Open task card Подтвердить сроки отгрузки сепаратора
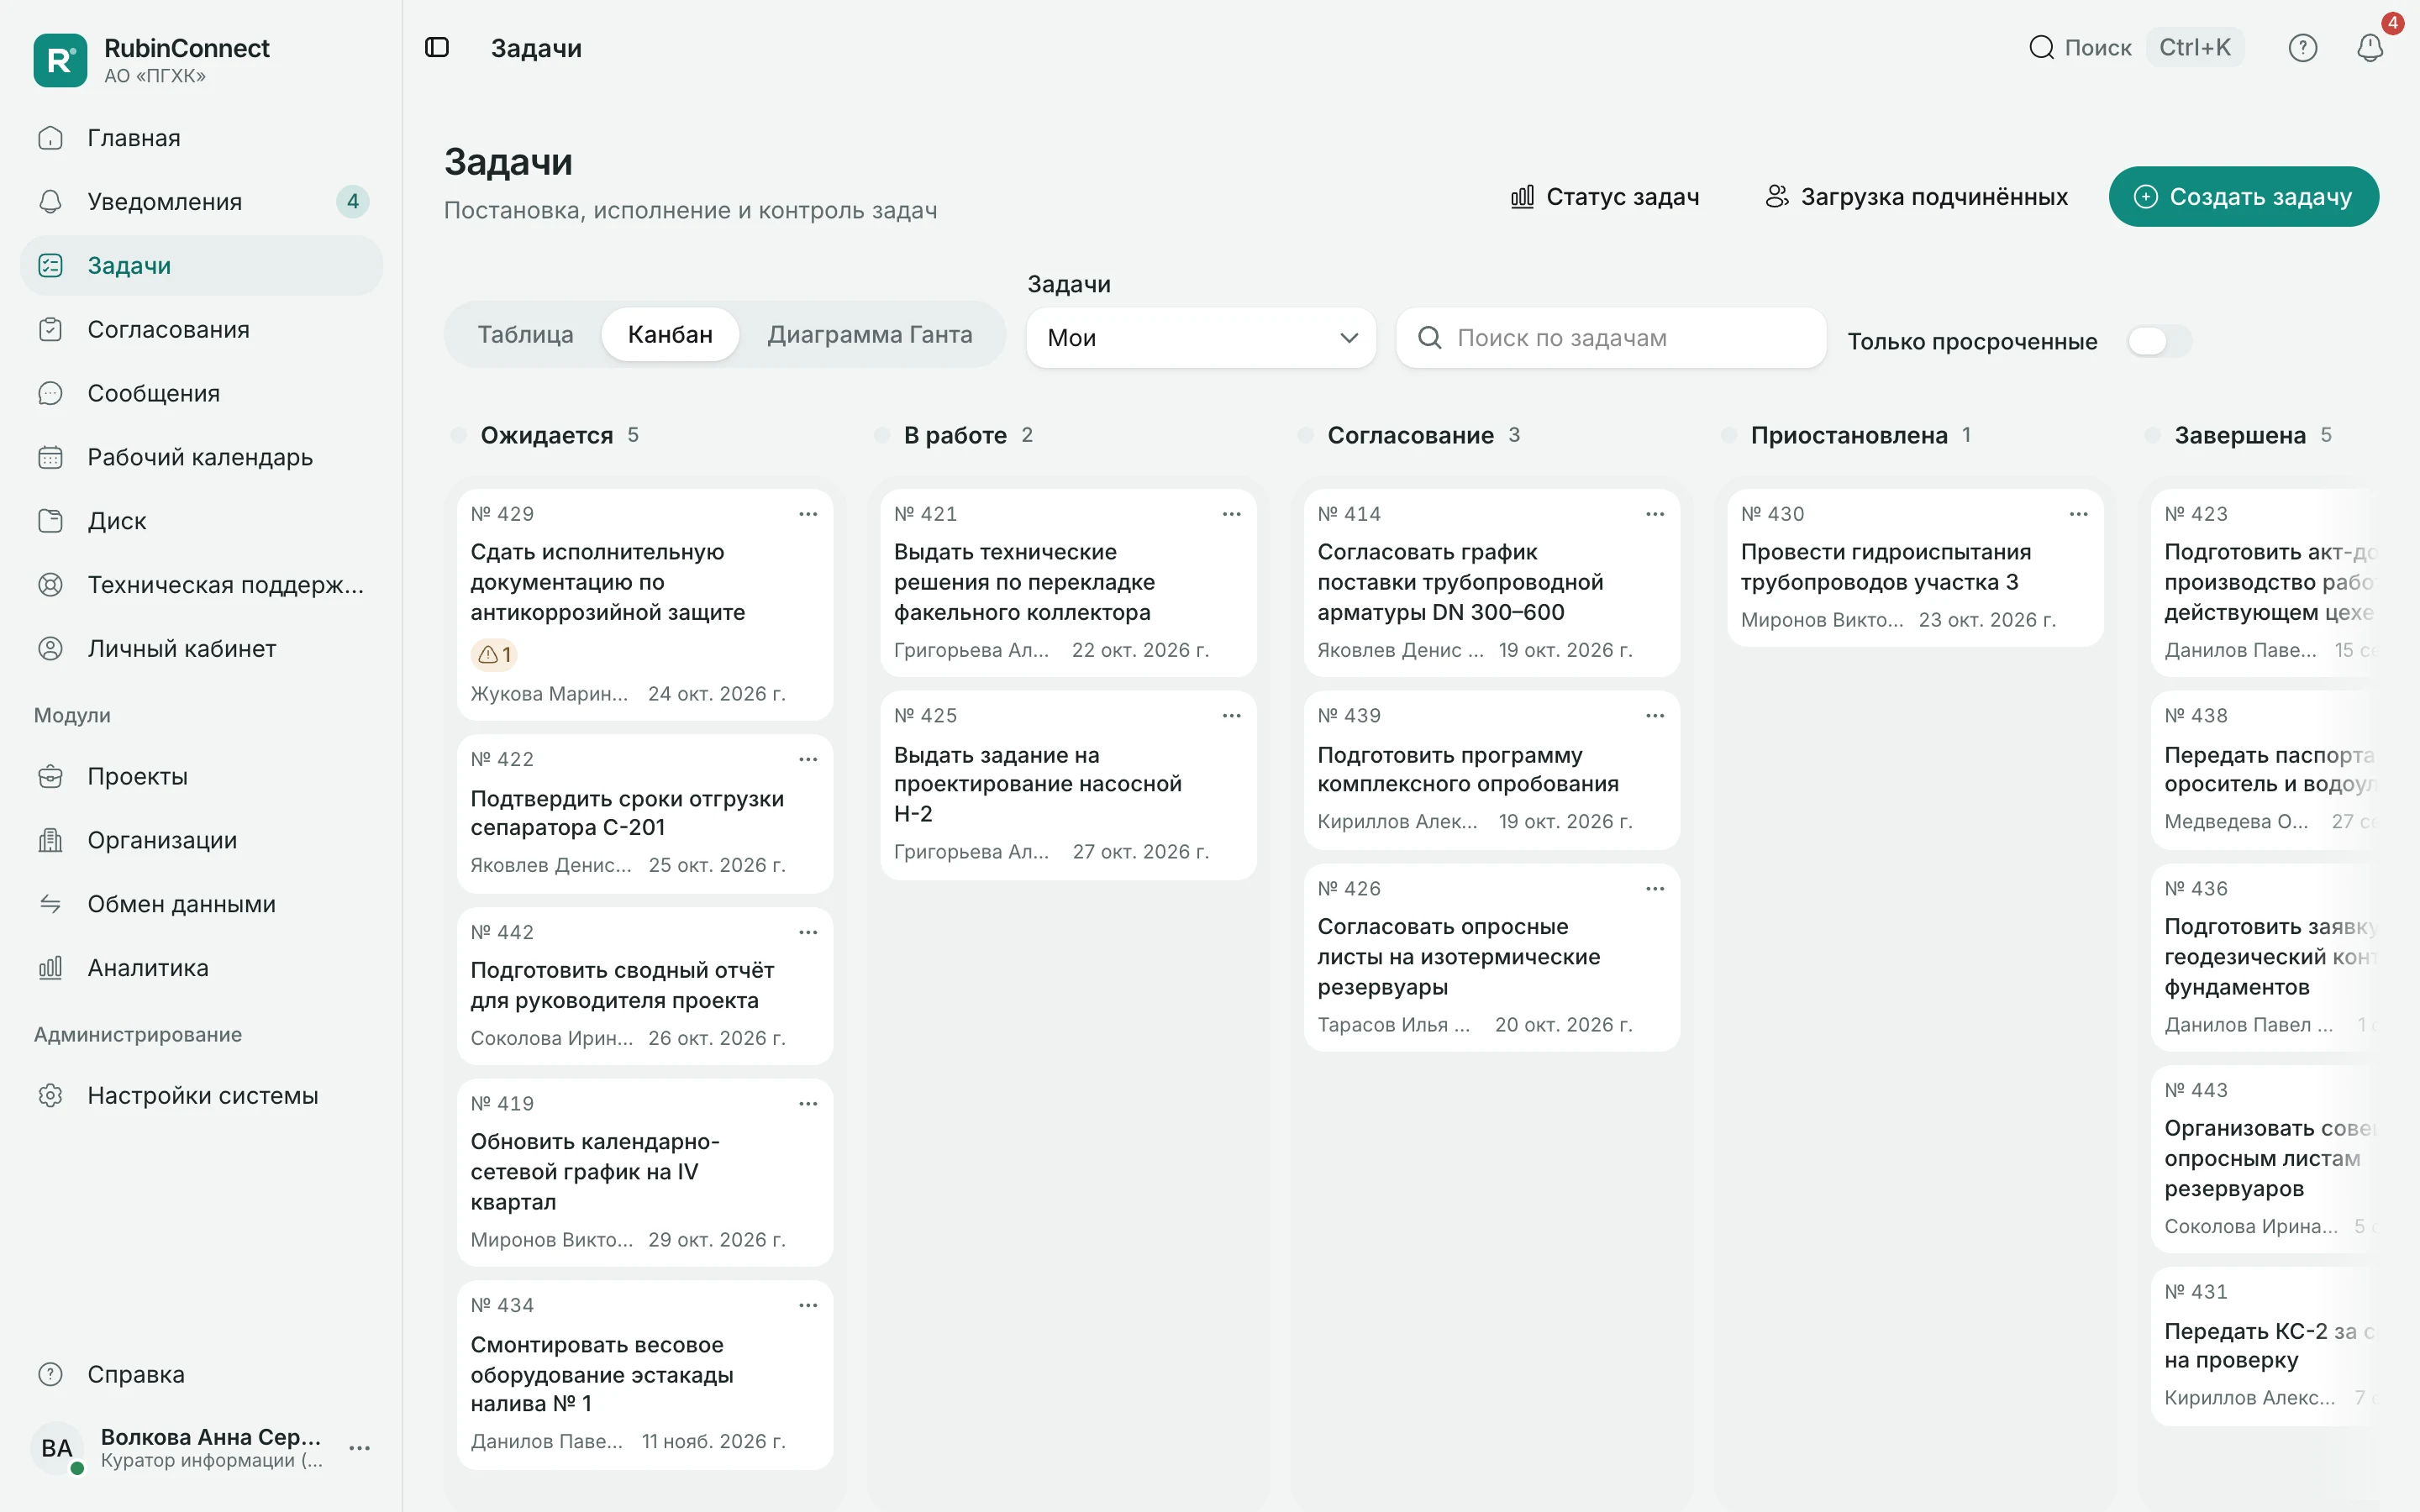2420x1512 pixels. pos(645,813)
